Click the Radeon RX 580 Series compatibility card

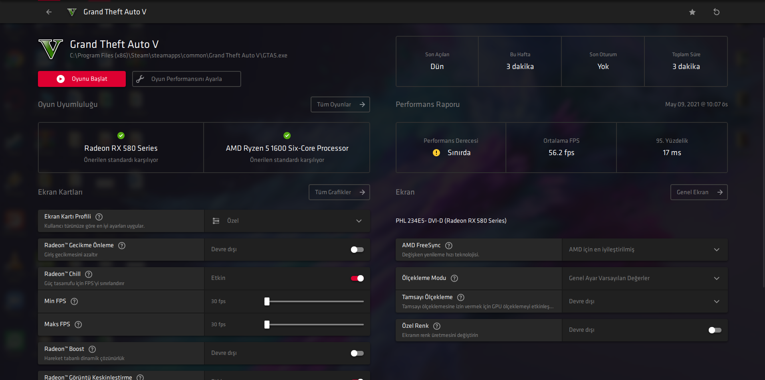click(121, 148)
